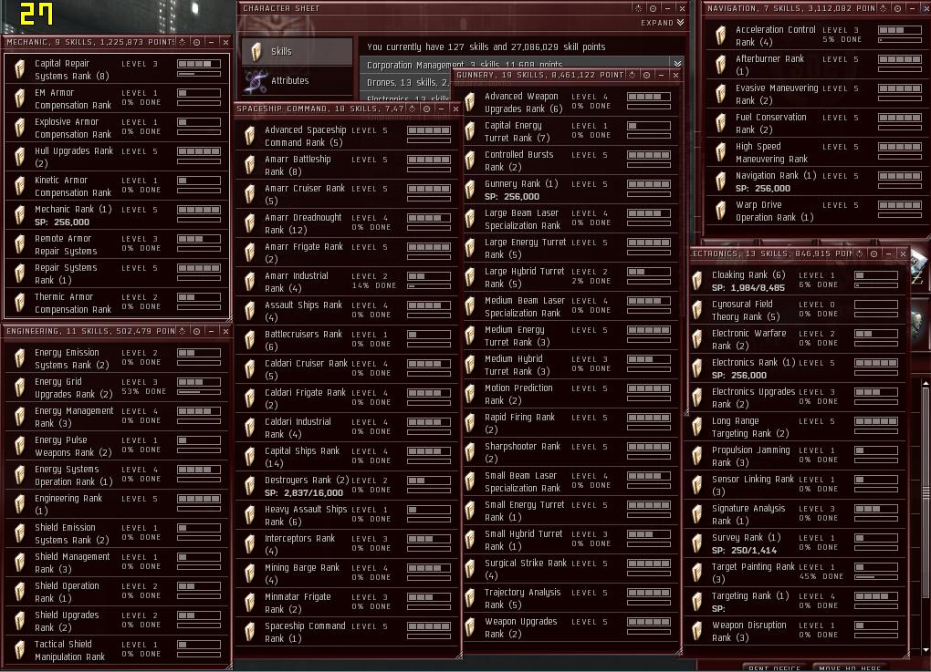Image resolution: width=931 pixels, height=672 pixels.
Task: Toggle the pin on the Gunnery window
Action: 646,76
